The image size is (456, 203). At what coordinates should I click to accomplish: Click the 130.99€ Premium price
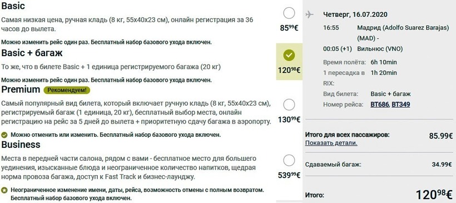pyautogui.click(x=289, y=120)
